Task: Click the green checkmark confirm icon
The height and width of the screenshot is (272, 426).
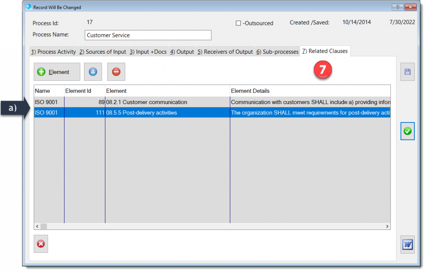Action: 407,131
